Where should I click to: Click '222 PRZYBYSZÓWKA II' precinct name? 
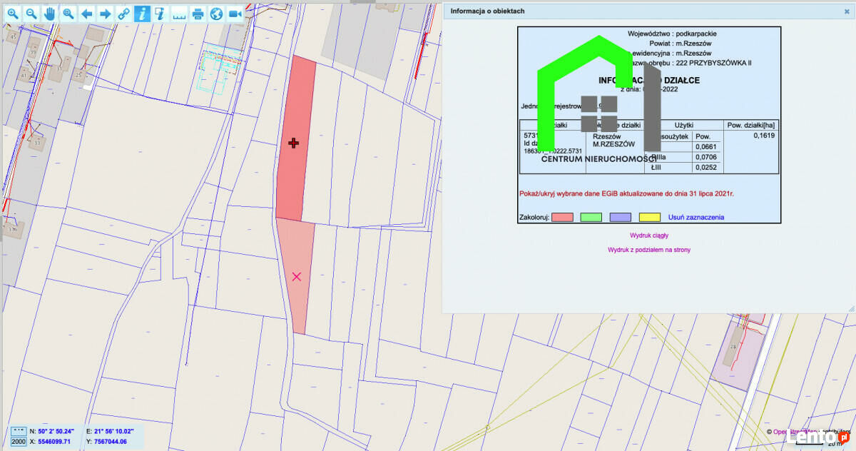(x=713, y=63)
